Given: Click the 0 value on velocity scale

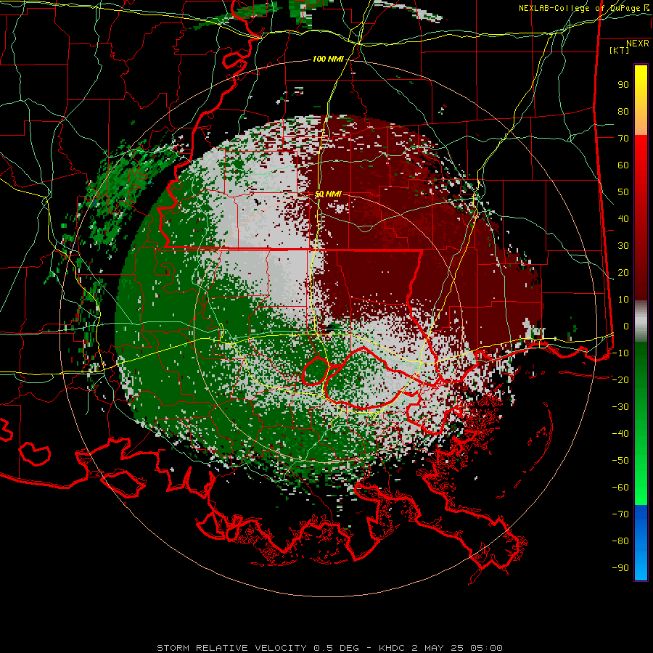Looking at the screenshot, I should 626,326.
